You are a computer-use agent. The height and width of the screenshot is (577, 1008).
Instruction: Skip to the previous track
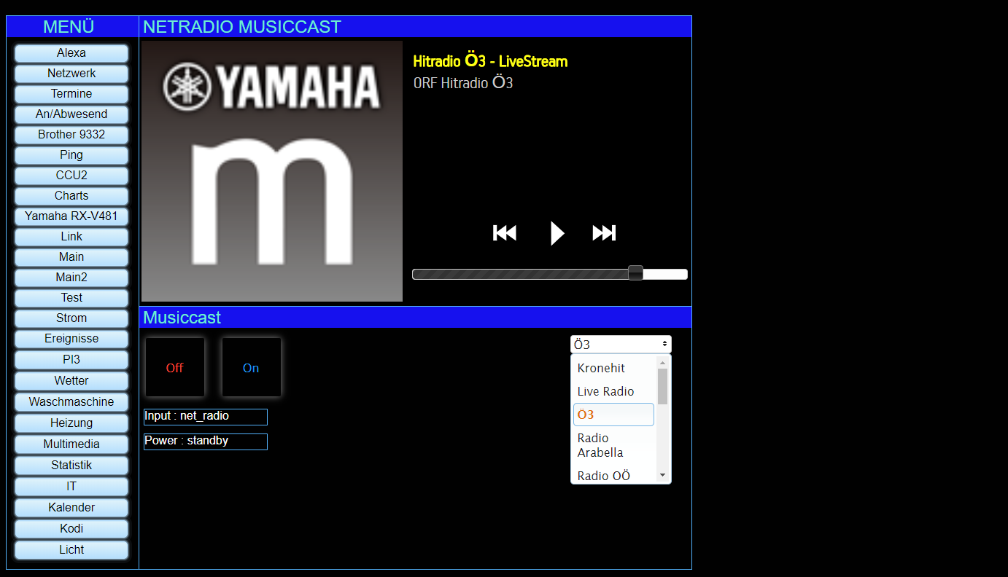[505, 233]
